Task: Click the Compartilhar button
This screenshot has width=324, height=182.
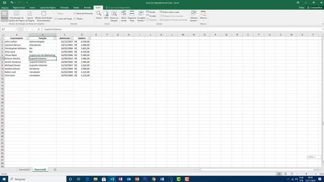Action: point(314,8)
